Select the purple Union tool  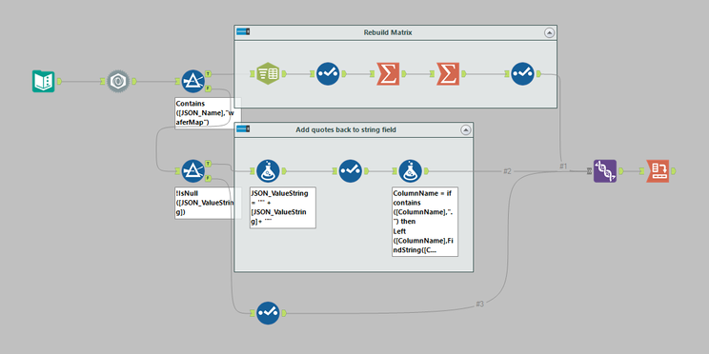point(605,170)
